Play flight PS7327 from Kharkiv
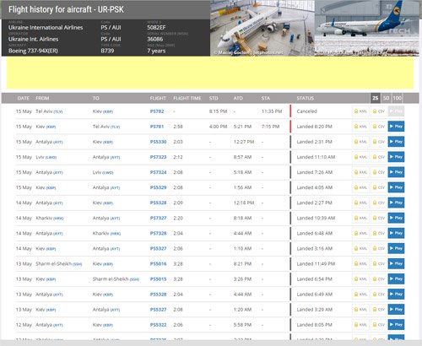This screenshot has width=422, height=346. 396,218
